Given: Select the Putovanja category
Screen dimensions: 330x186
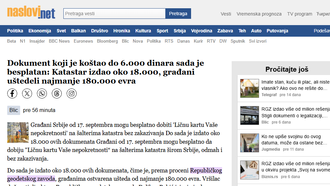Looking at the screenshot, I should [x=278, y=31].
